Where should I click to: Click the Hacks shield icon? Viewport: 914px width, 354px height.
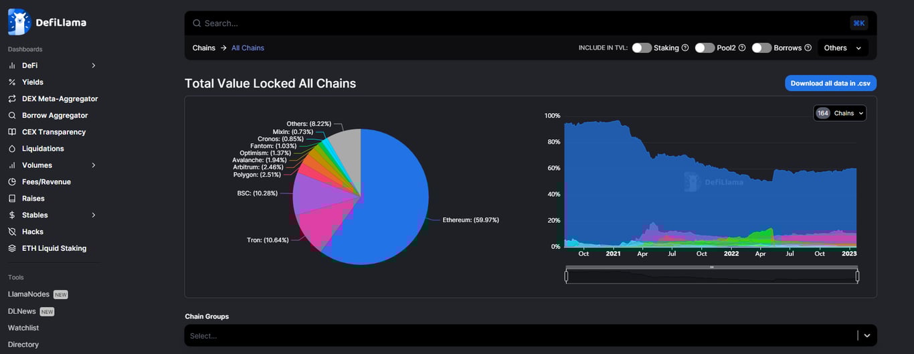(12, 232)
